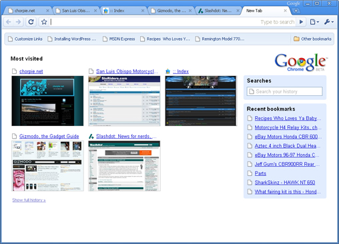Open eBay Motors 96-97 Honda bookmark

pyautogui.click(x=287, y=155)
